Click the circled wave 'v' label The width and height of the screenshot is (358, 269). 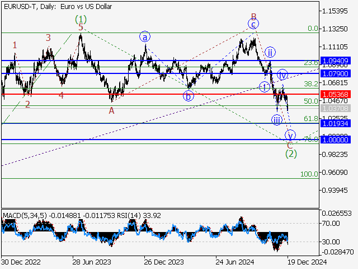click(290, 134)
